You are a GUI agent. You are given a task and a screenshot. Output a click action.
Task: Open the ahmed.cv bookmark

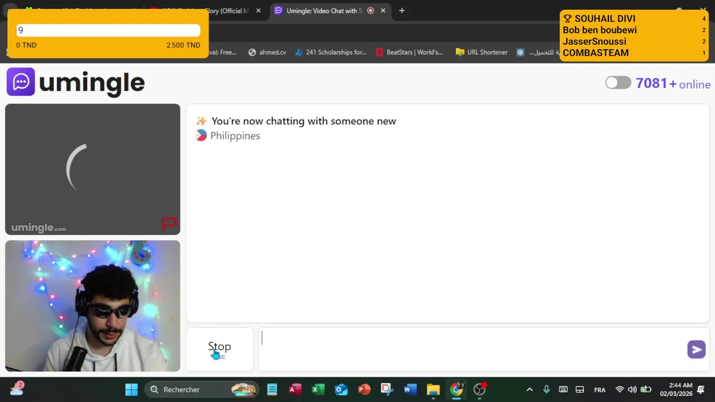point(267,52)
